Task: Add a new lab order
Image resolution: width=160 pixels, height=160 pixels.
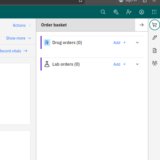Action: point(119,64)
